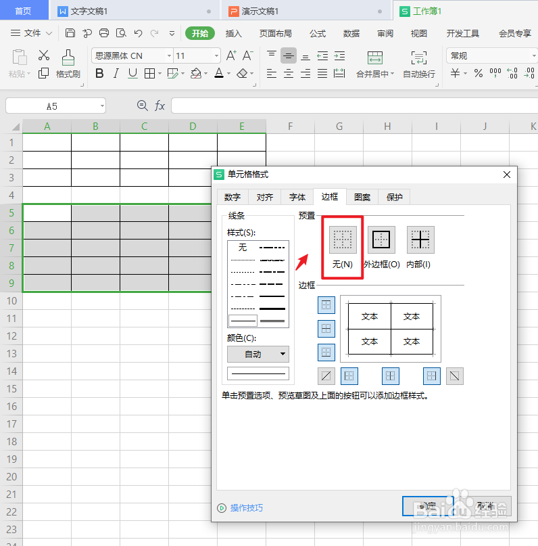
Task: Toggle the top border button
Action: [326, 305]
